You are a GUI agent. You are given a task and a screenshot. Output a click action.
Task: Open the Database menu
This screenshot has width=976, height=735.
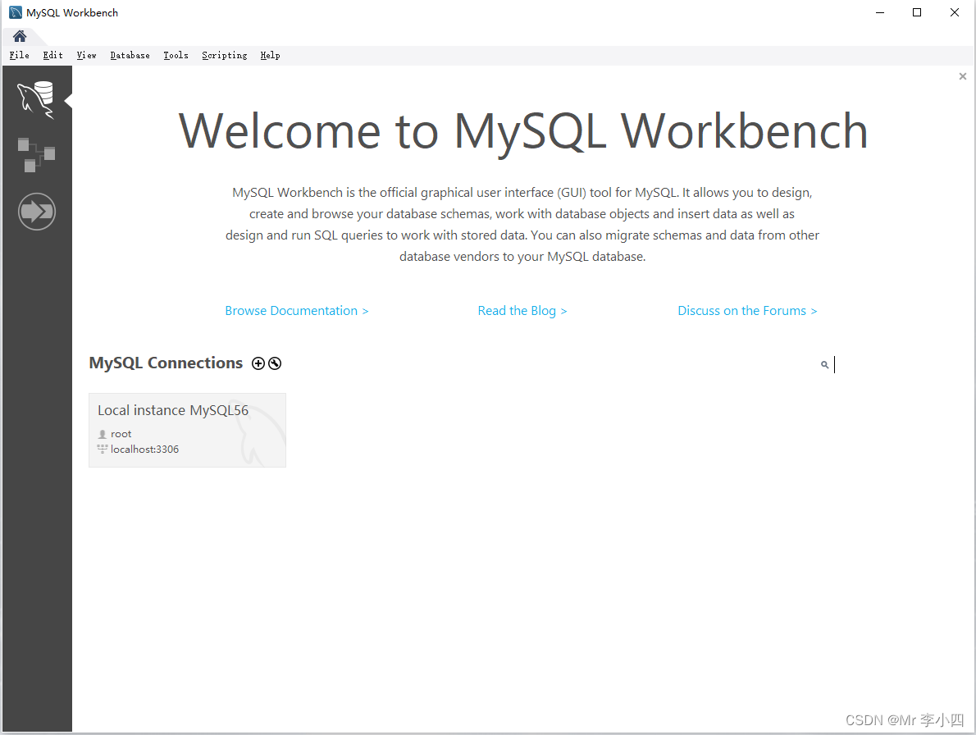point(130,56)
